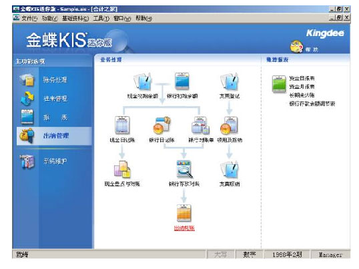Open the 银行日记账 icon
The width and height of the screenshot is (359, 269).
click(162, 125)
